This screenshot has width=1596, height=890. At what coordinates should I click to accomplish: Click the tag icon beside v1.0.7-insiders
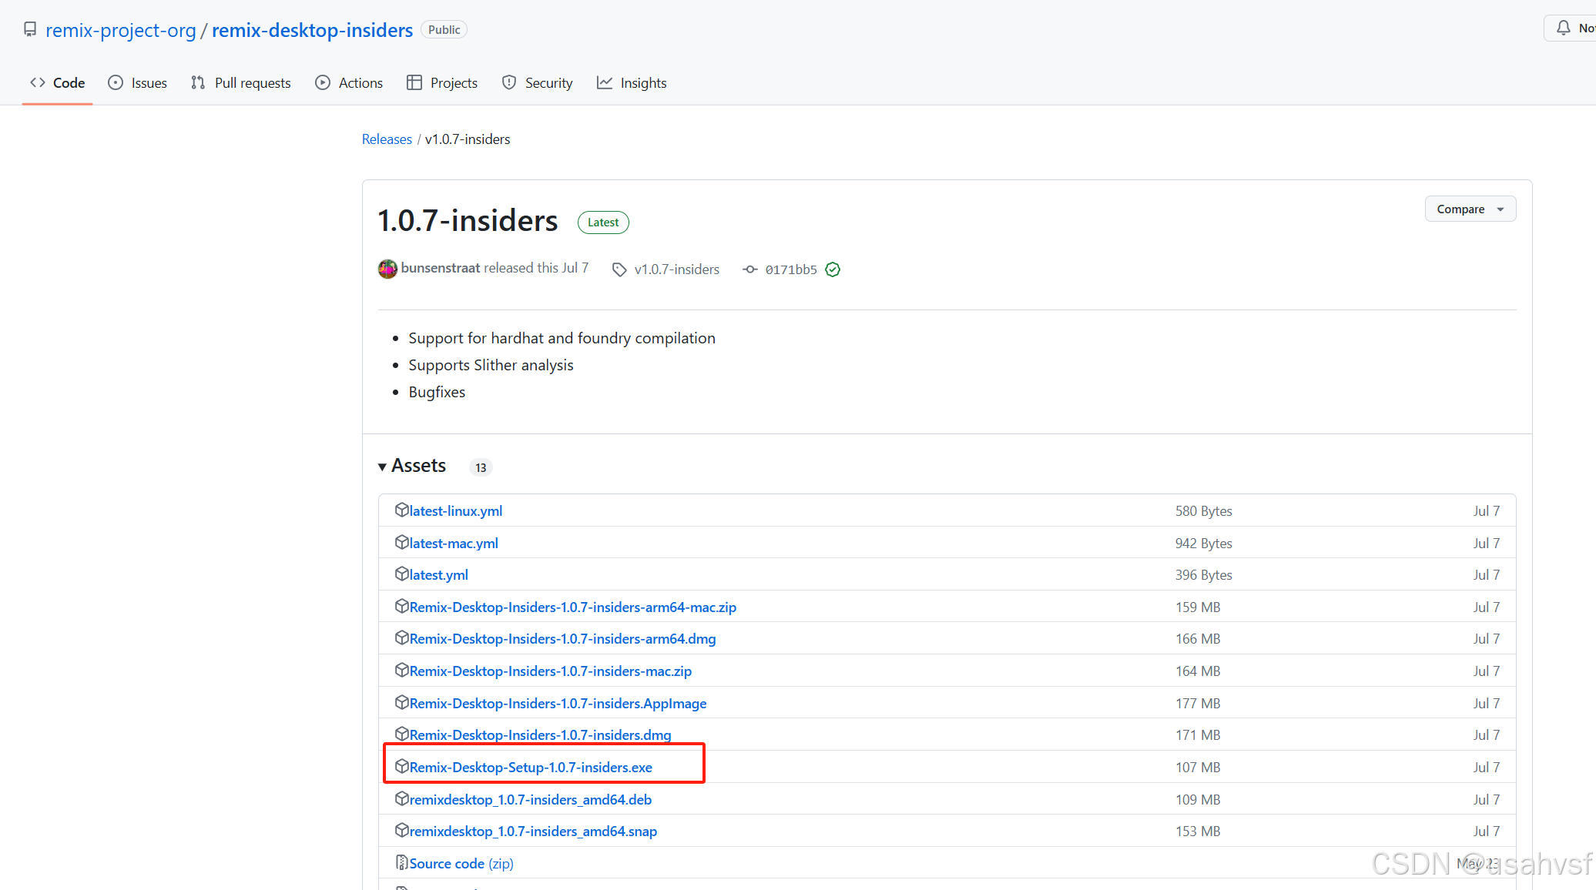pyautogui.click(x=619, y=269)
